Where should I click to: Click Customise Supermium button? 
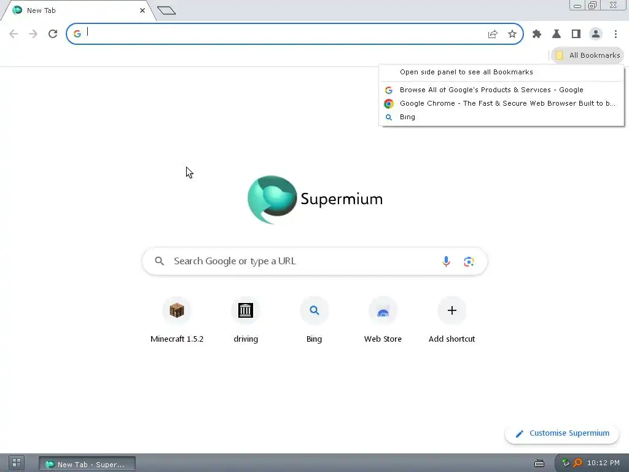(562, 433)
